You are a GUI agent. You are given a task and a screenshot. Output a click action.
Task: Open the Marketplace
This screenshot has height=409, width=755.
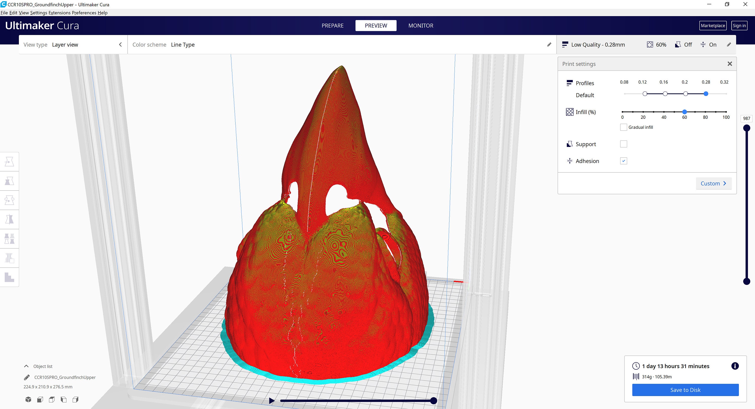tap(713, 25)
